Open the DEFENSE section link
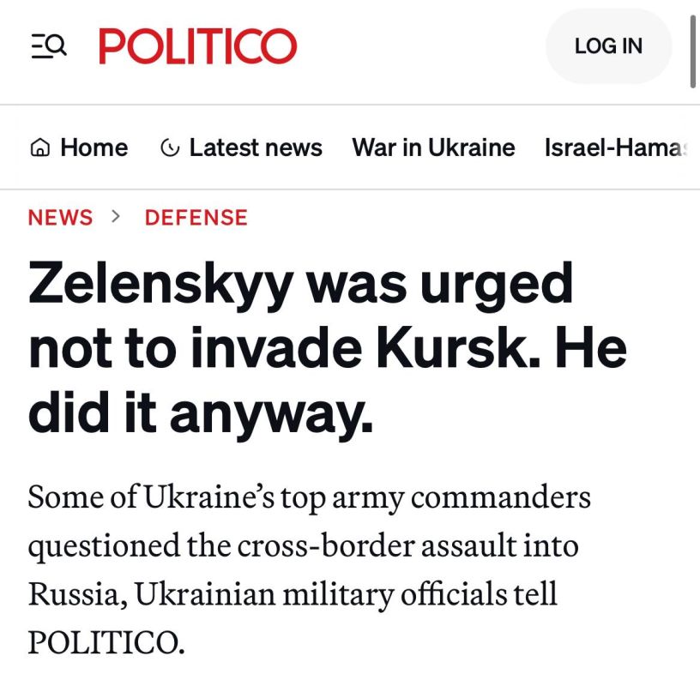Viewport: 700px width, 686px height. (196, 217)
